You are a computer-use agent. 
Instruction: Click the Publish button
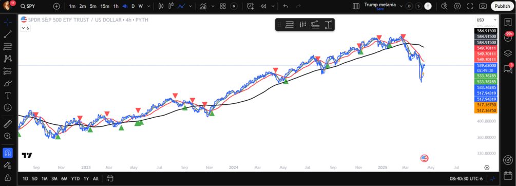(502, 6)
